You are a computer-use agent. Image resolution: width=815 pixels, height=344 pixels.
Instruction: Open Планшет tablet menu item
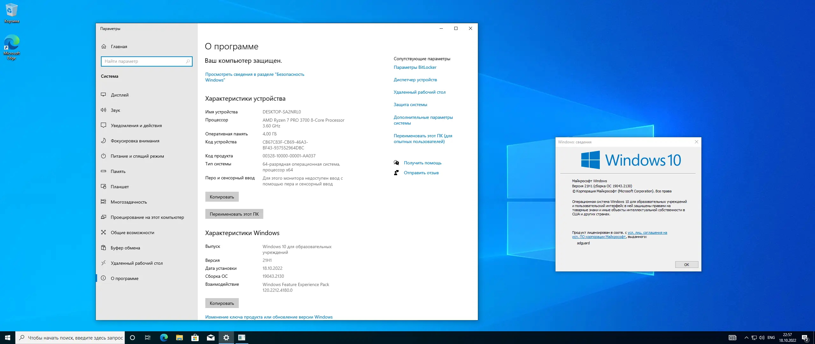point(120,187)
